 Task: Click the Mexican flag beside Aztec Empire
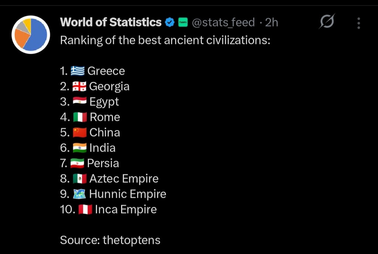[79, 179]
